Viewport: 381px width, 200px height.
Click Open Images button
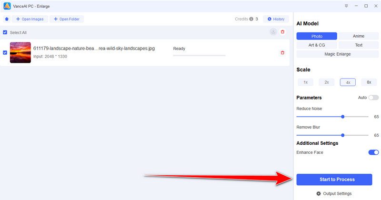30,19
